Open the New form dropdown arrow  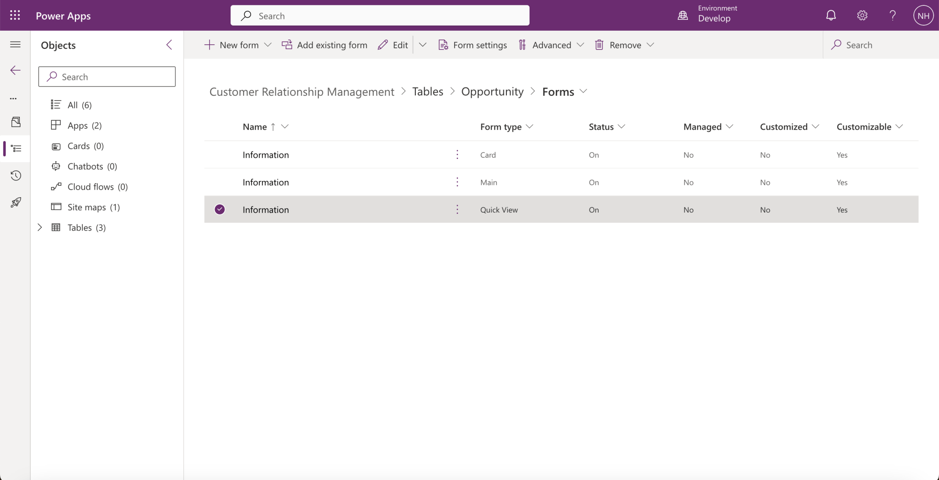point(268,45)
